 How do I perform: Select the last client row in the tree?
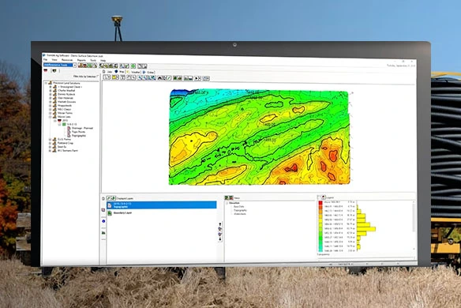pyautogui.click(x=68, y=150)
